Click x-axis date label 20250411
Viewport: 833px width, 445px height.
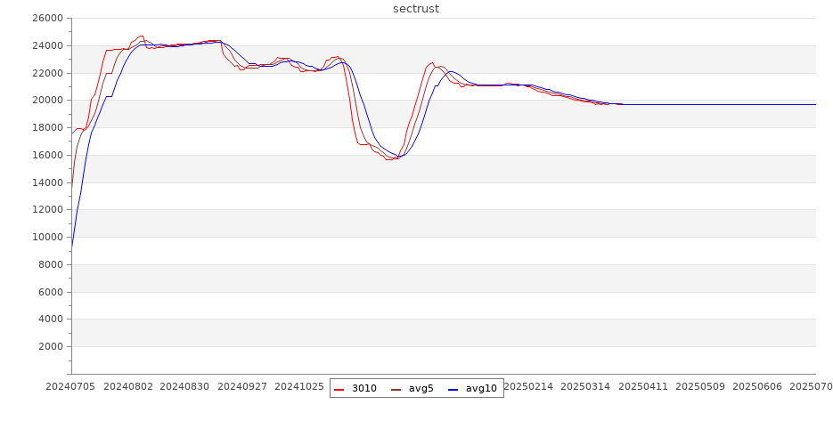[643, 386]
